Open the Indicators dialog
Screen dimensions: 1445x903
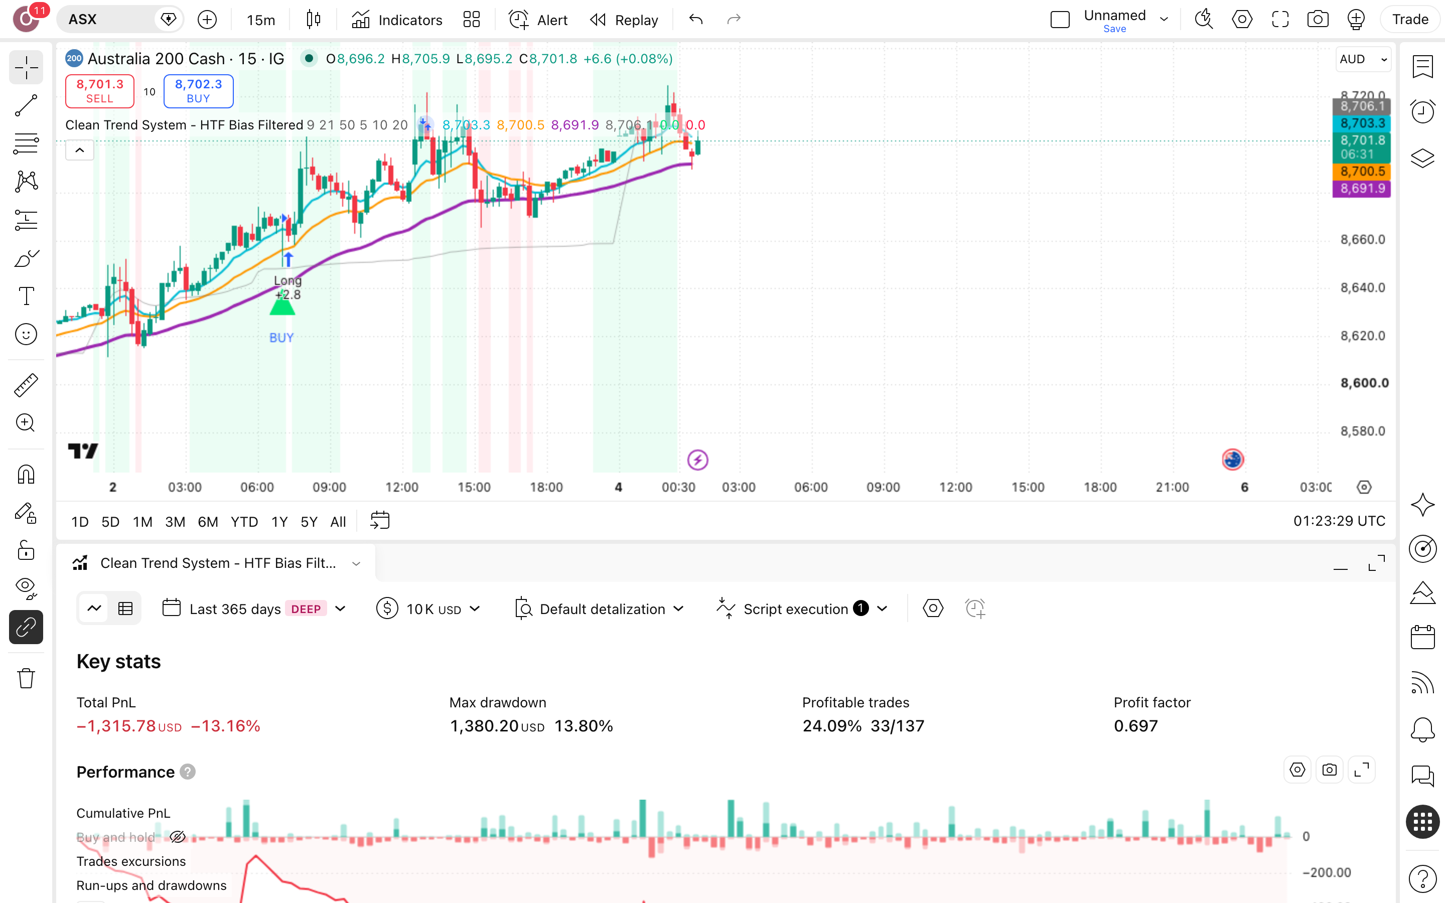coord(396,20)
